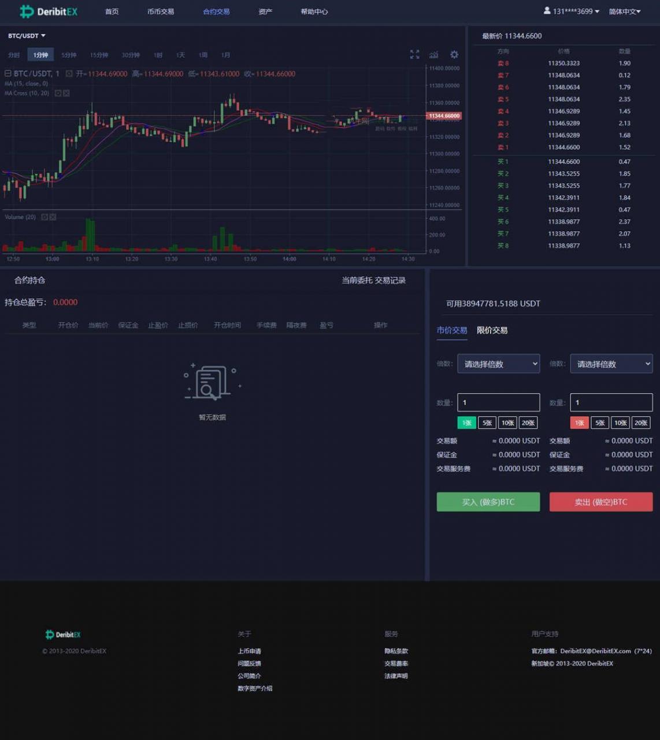Expand the chart to fullscreen
660x740 pixels.
pos(414,54)
